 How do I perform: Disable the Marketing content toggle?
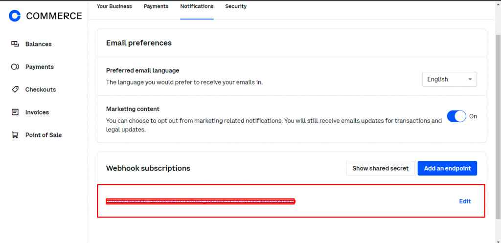456,116
